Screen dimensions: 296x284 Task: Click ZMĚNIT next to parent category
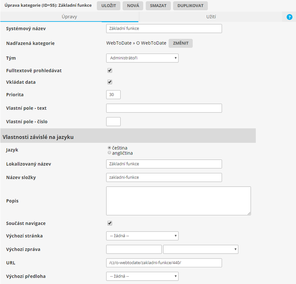coord(181,43)
